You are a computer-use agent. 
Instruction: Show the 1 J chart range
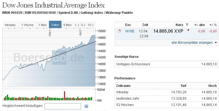[x=77, y=25]
